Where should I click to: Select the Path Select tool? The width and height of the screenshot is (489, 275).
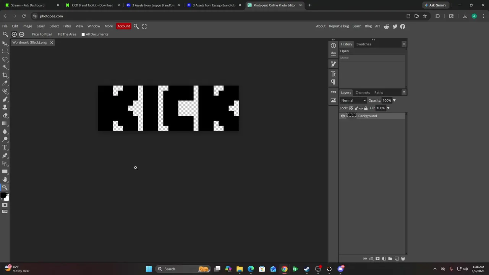5,163
